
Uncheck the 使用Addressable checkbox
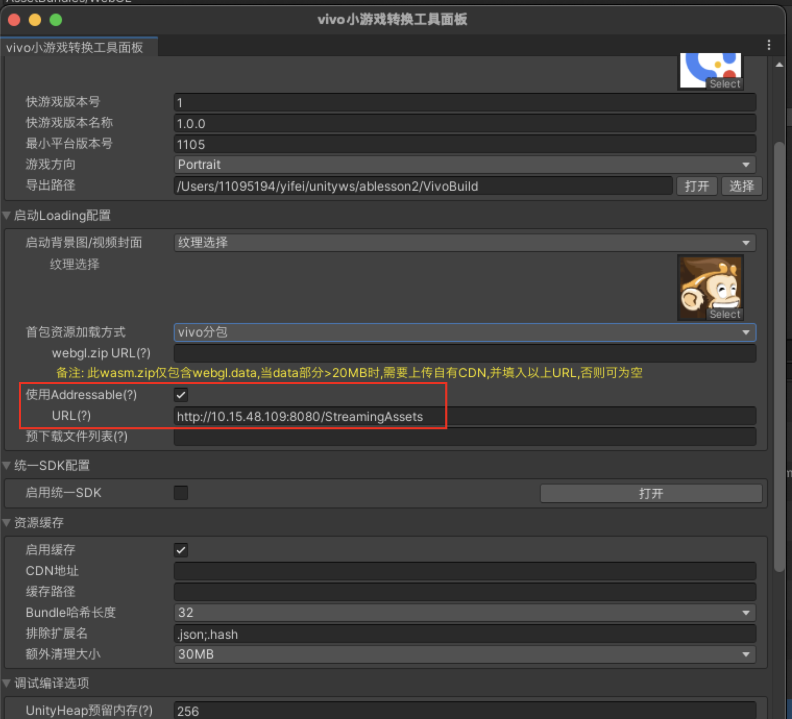click(180, 395)
